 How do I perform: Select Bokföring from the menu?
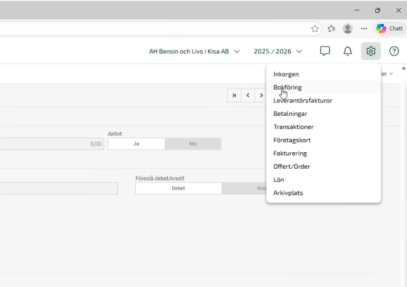[288, 87]
